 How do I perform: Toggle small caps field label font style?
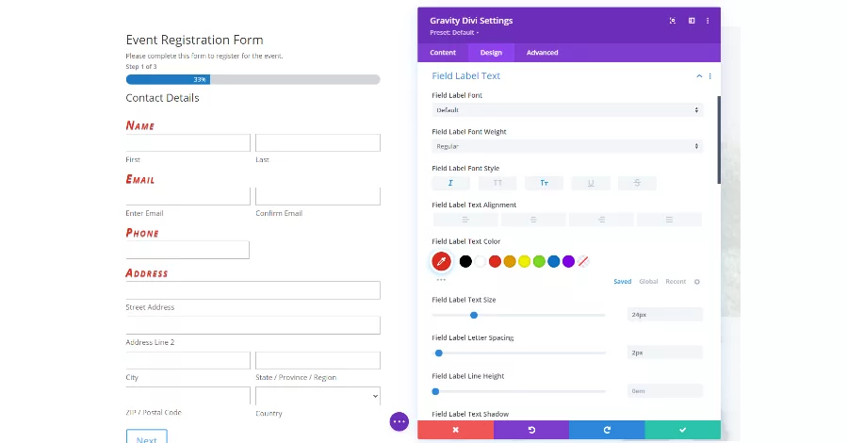(x=544, y=183)
